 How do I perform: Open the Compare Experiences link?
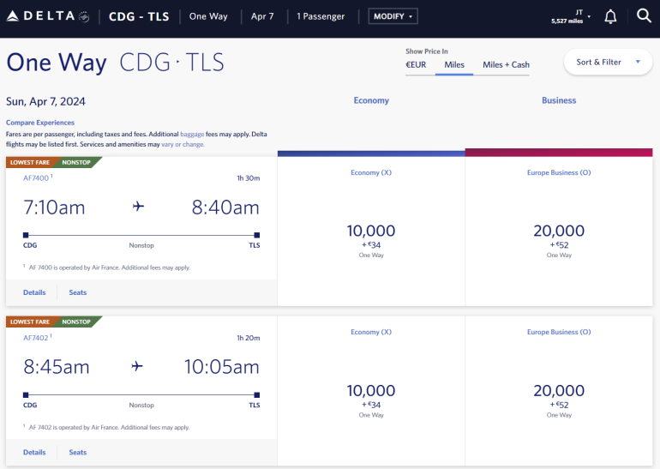point(40,123)
